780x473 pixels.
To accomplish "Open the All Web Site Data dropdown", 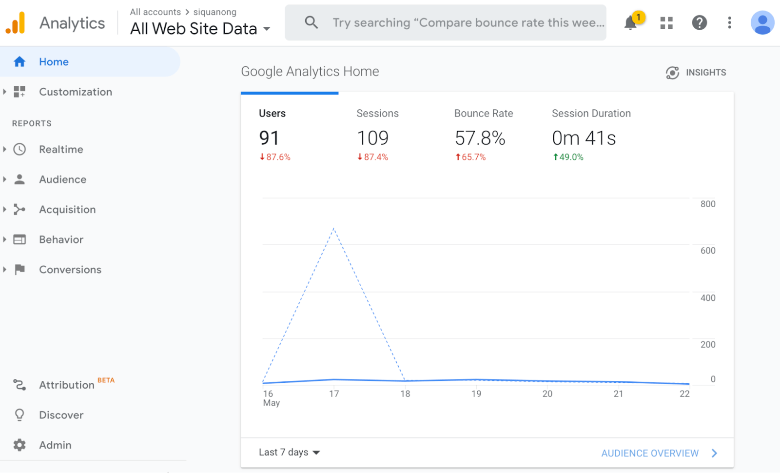I will coord(200,29).
